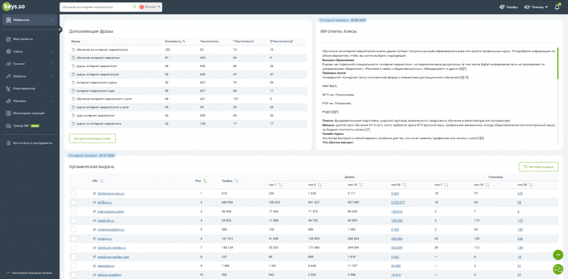Check the box for practicum.yandex.com
The image size is (568, 279).
tap(74, 257)
